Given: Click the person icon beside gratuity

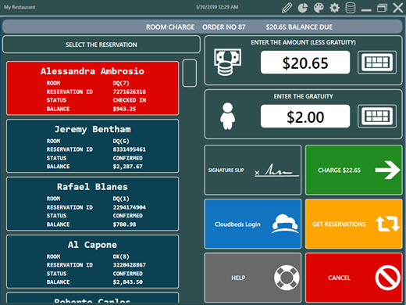Looking at the screenshot, I should pos(227,116).
